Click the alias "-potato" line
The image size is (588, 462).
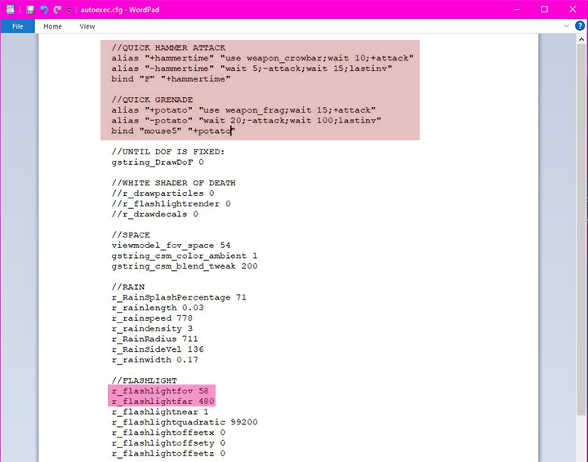[247, 120]
